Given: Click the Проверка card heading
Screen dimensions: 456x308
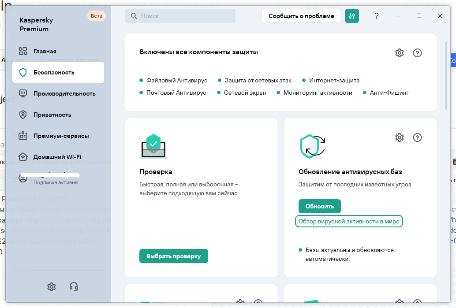Looking at the screenshot, I should tap(156, 172).
